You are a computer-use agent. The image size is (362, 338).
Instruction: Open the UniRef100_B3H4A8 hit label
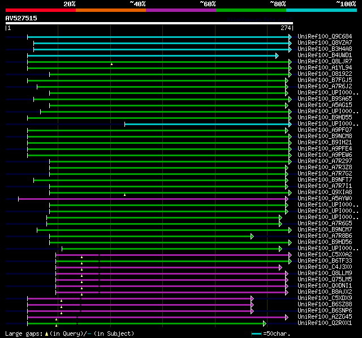click(325, 49)
